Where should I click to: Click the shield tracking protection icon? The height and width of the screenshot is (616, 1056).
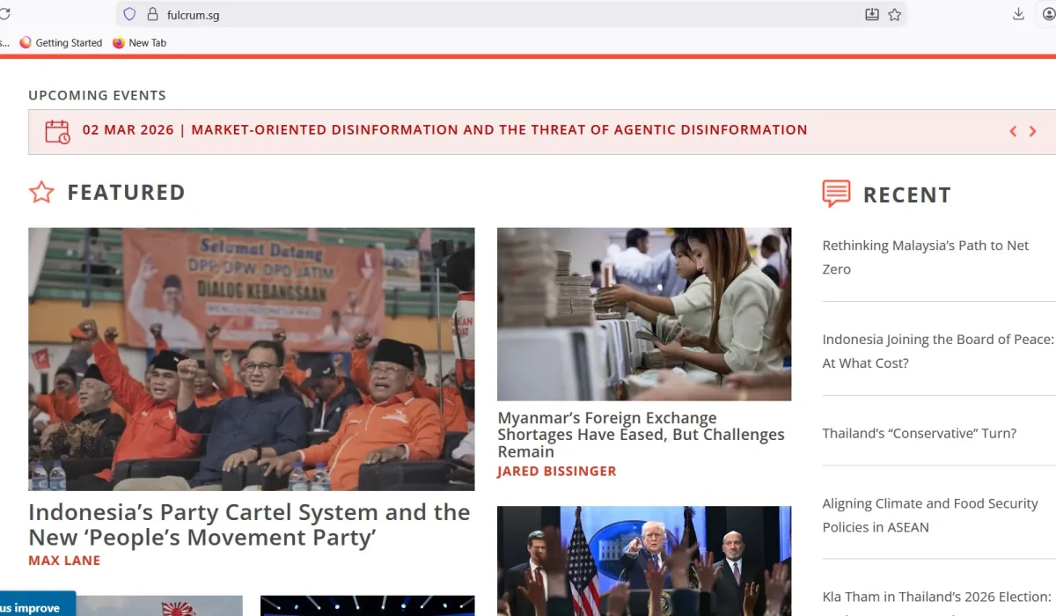pos(129,14)
